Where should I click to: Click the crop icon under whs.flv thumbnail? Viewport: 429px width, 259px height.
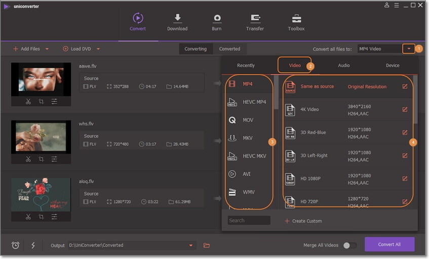(41, 159)
